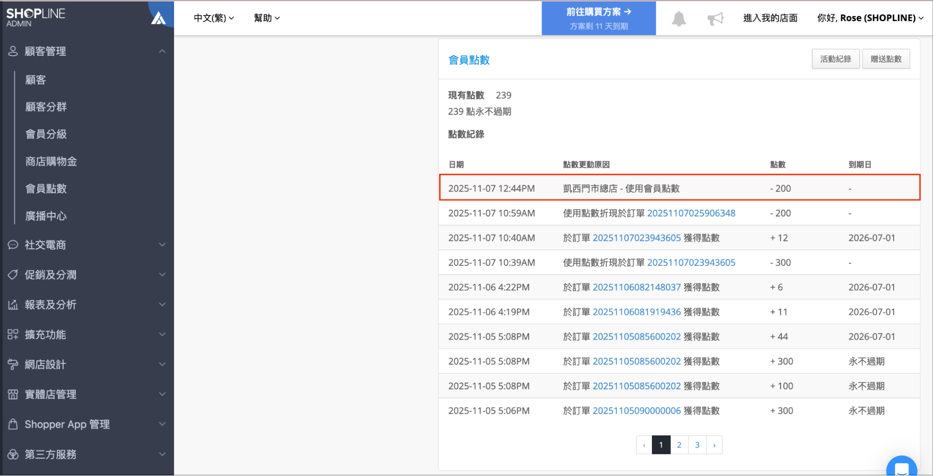Open order 20251107023943605 in the -300 row
The width and height of the screenshot is (933, 476).
click(691, 263)
